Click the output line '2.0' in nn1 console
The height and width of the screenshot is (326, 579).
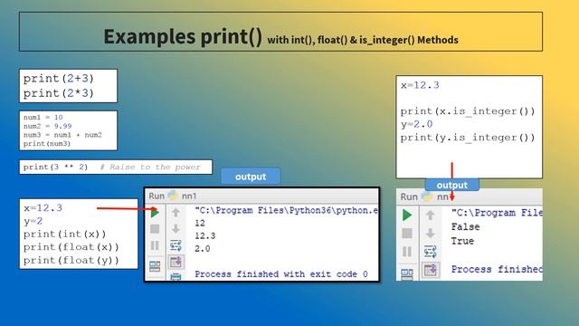pos(203,249)
